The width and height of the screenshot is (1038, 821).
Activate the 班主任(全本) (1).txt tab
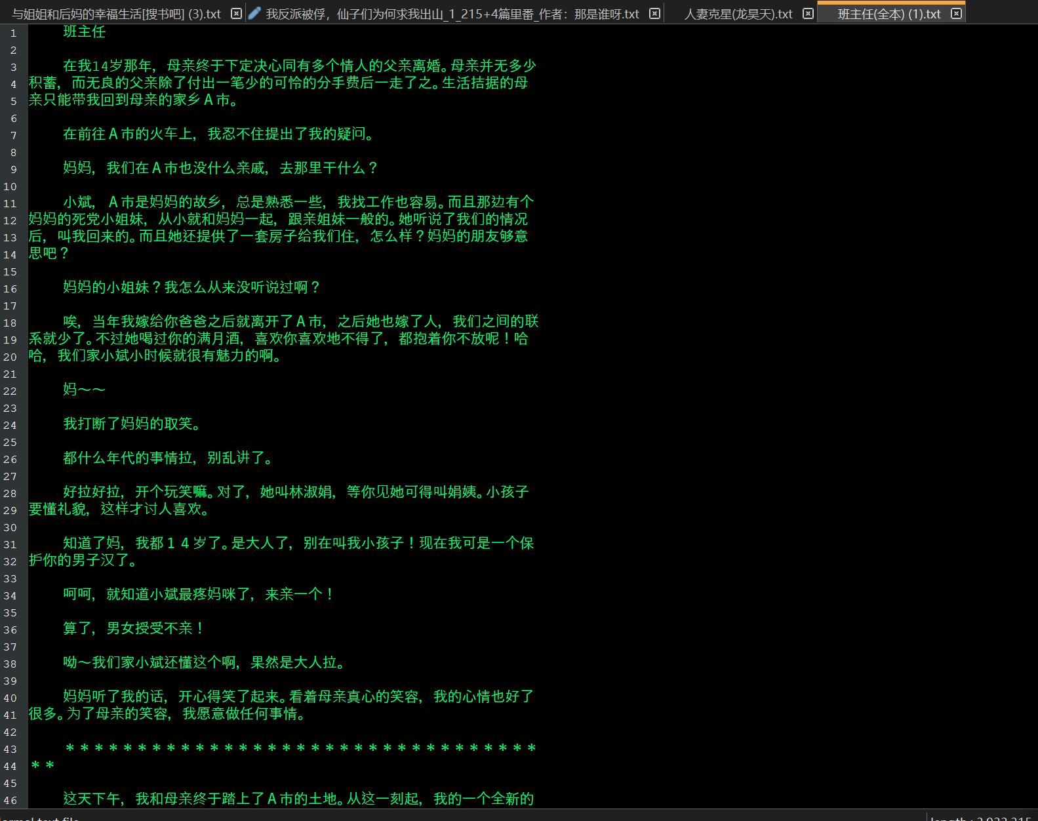[x=888, y=14]
